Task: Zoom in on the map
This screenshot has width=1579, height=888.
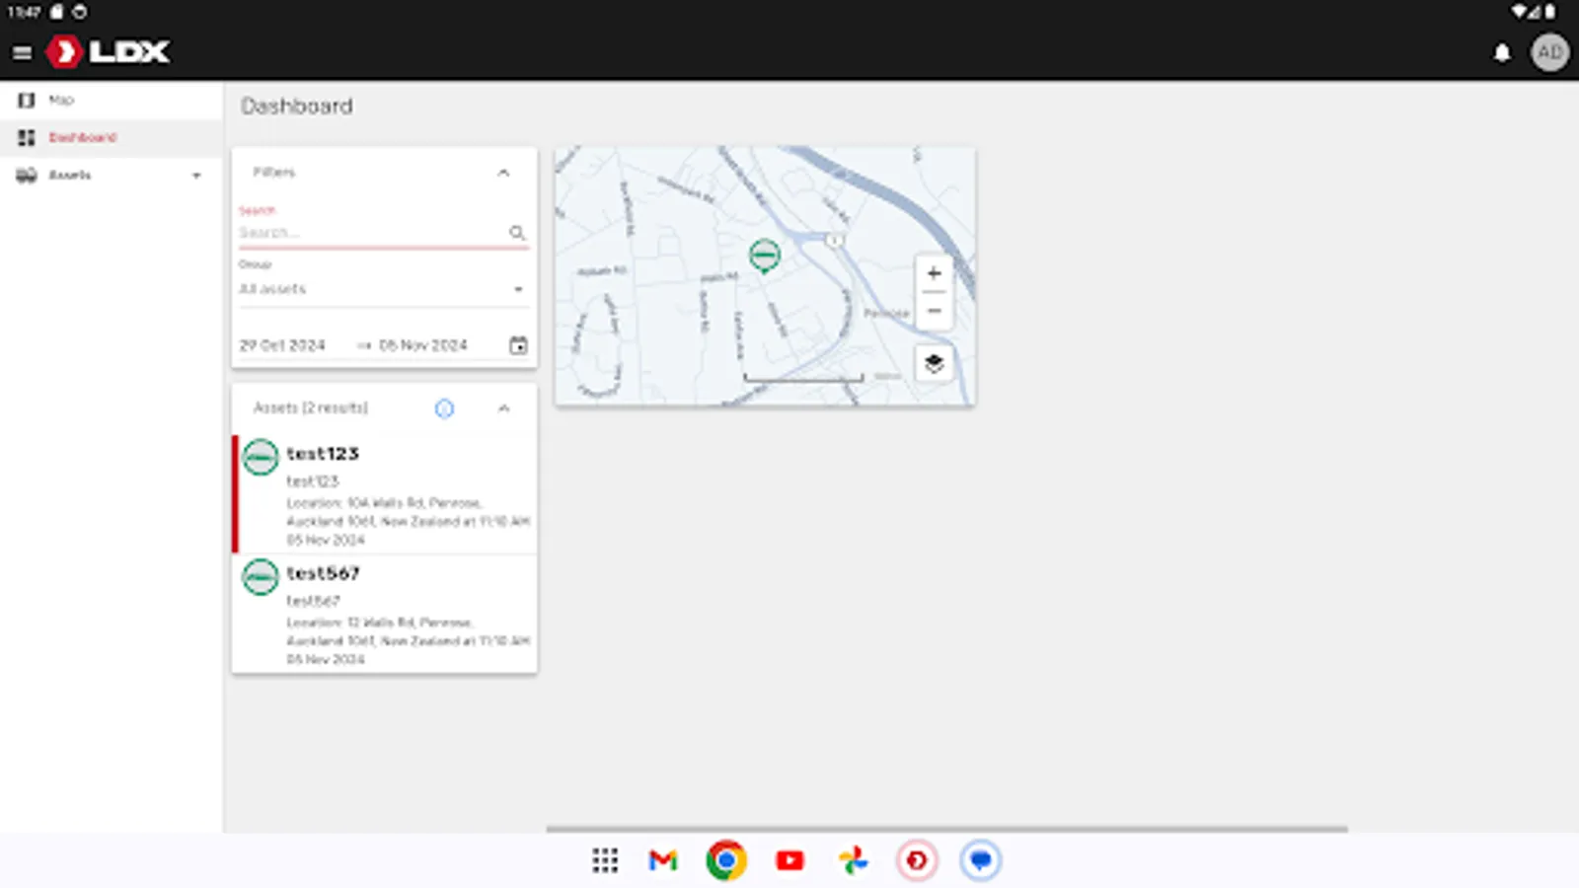Action: [932, 273]
